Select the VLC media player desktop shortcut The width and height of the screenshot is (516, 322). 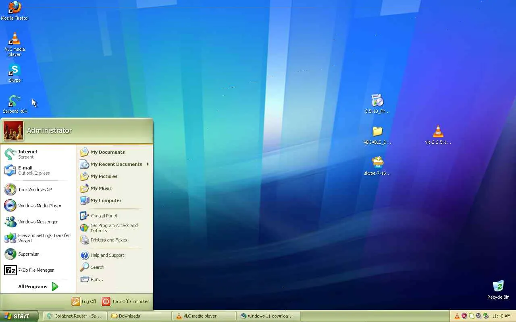coord(15,44)
